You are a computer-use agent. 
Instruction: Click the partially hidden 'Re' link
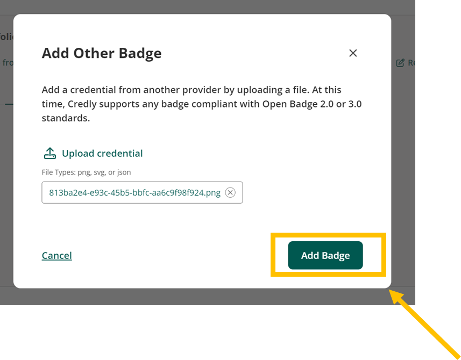coord(412,63)
